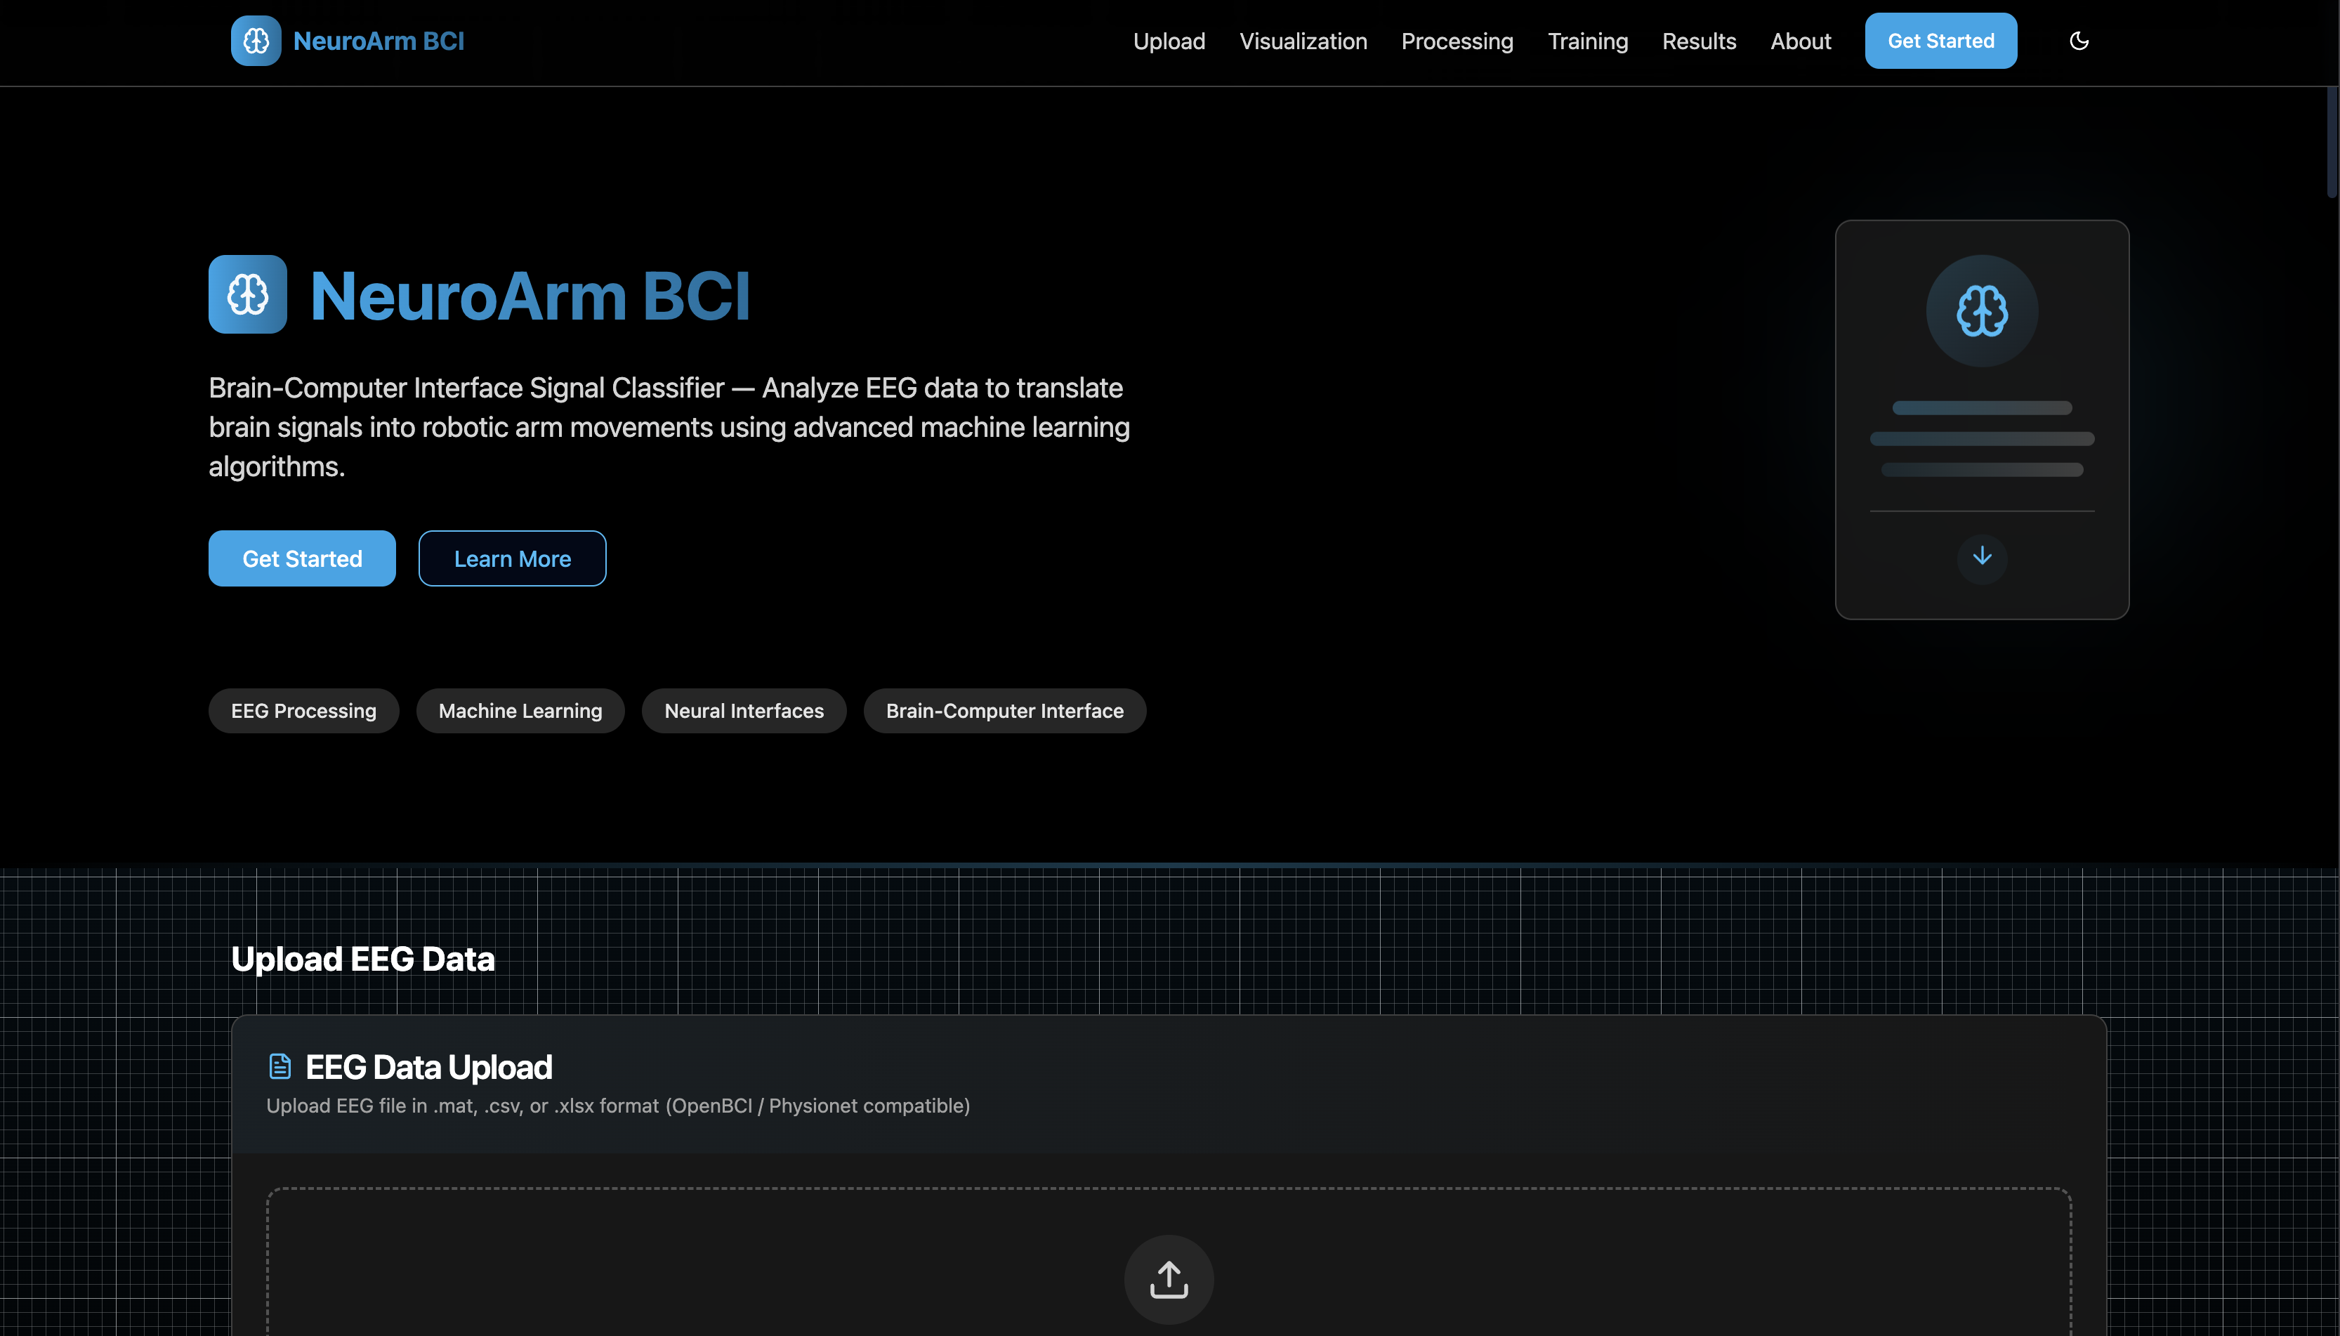Click the Machine Learning tag
The width and height of the screenshot is (2340, 1336).
coord(520,710)
